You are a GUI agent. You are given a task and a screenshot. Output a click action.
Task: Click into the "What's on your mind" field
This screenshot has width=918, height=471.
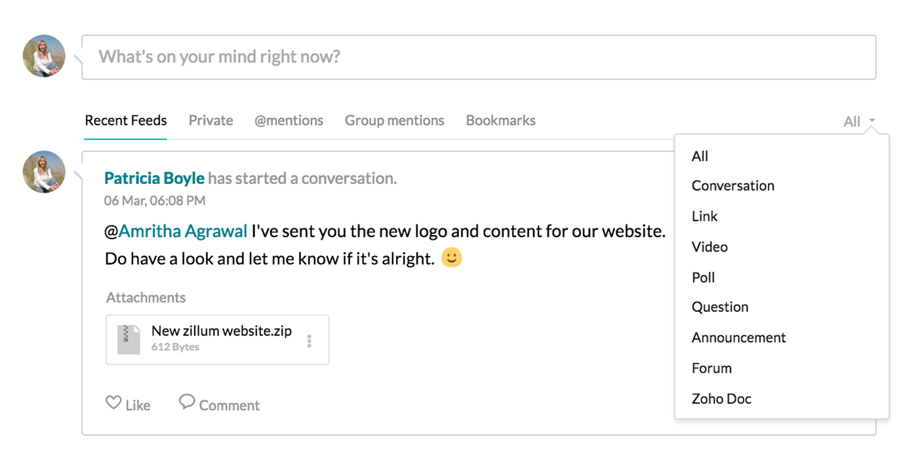pyautogui.click(x=479, y=57)
